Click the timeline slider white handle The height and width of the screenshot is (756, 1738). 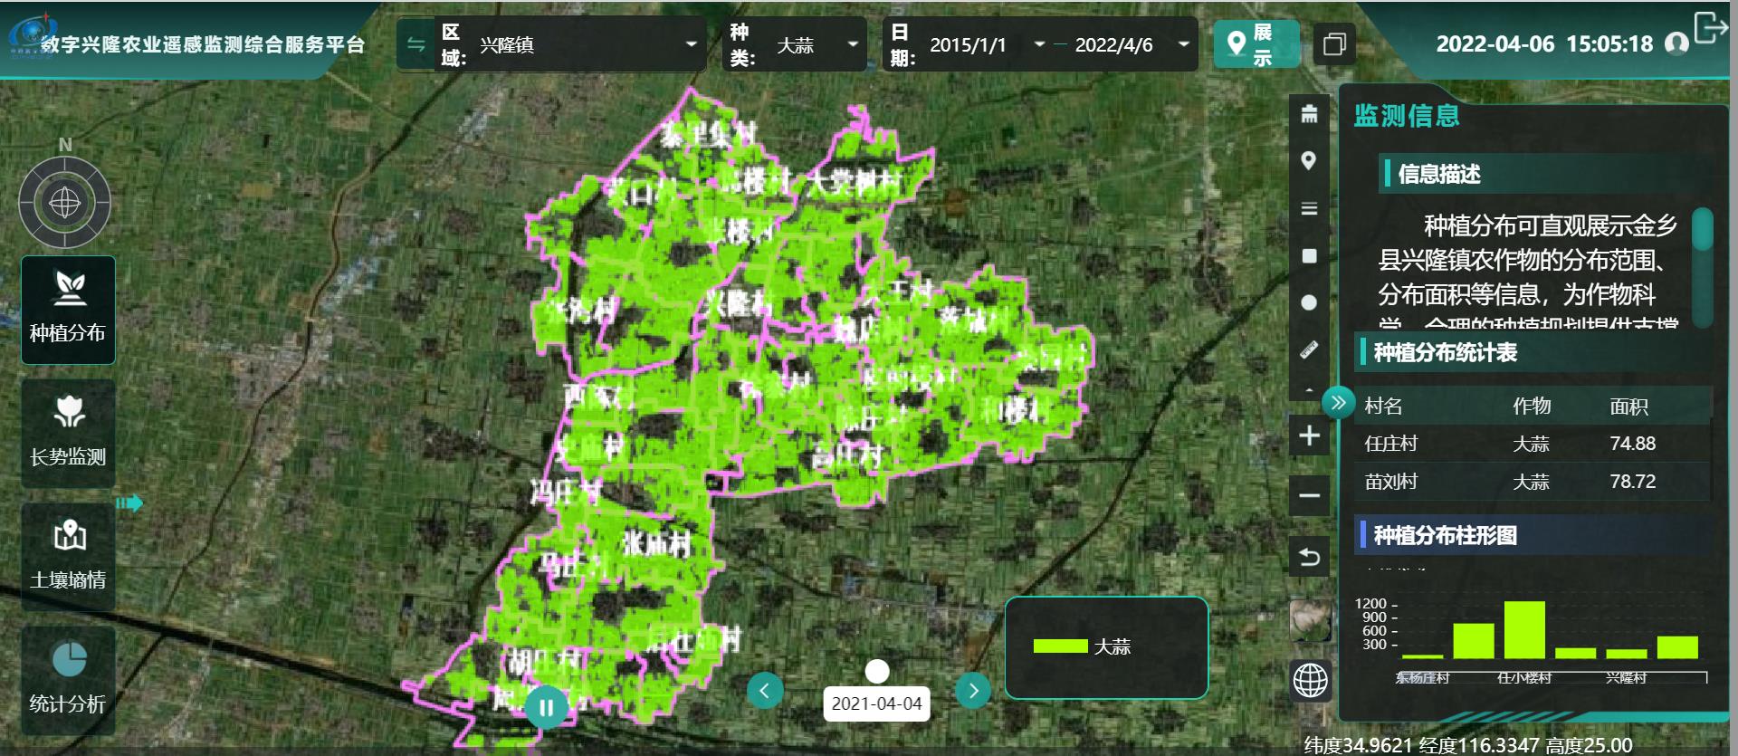tap(876, 671)
